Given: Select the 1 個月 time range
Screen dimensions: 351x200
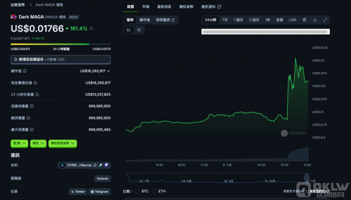Looking at the screenshot, I should [238, 20].
